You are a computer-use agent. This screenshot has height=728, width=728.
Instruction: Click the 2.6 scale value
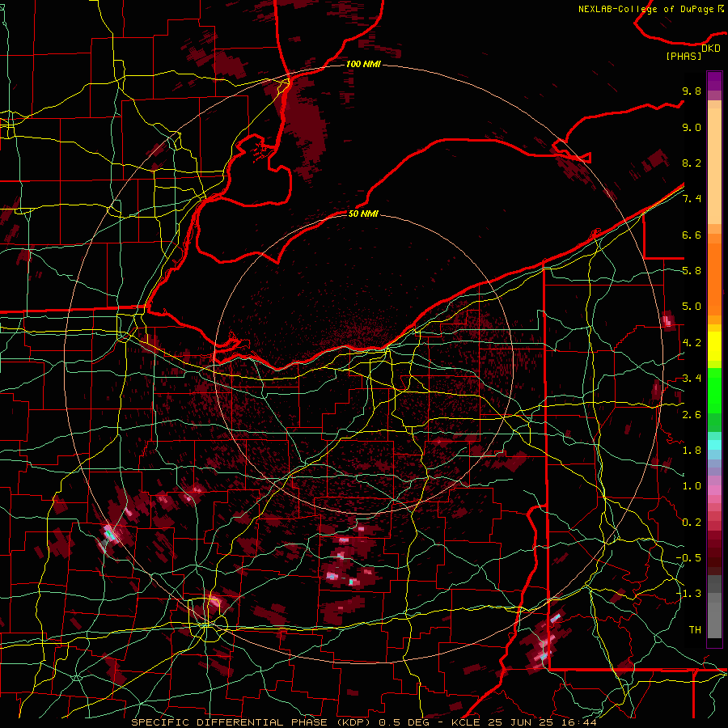click(692, 415)
